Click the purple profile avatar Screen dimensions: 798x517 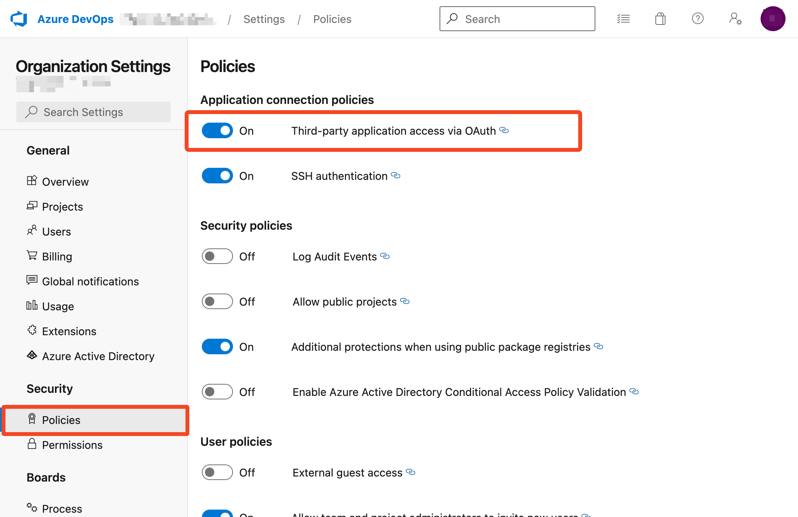pyautogui.click(x=773, y=19)
